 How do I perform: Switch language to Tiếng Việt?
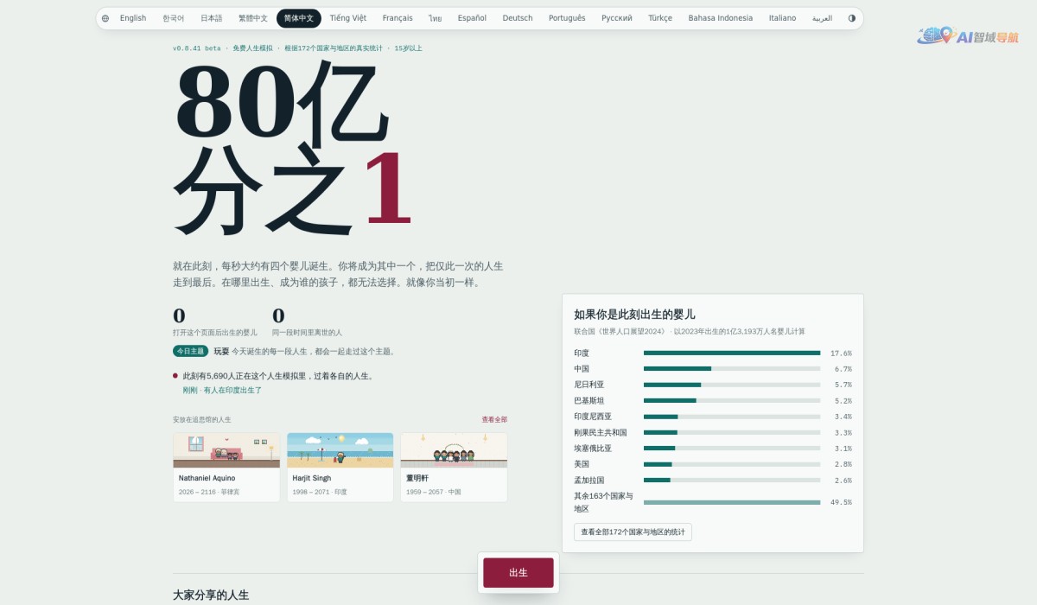click(348, 18)
